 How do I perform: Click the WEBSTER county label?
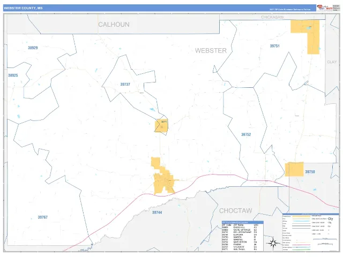(x=211, y=51)
